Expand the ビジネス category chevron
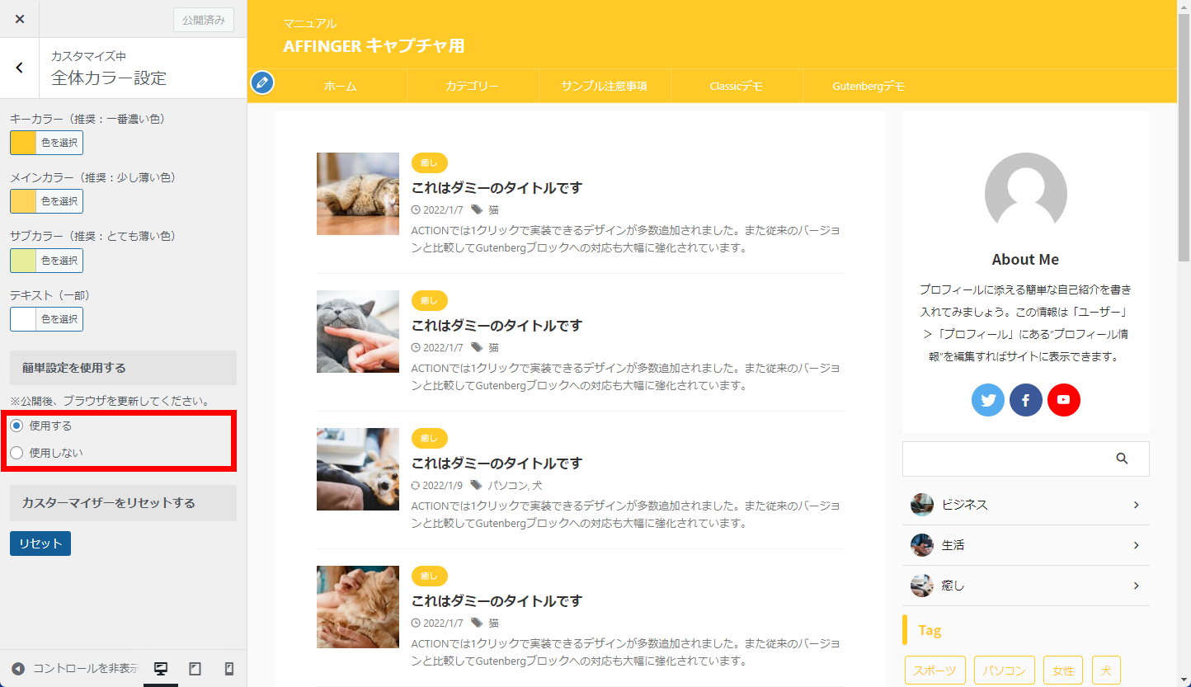 click(x=1136, y=505)
